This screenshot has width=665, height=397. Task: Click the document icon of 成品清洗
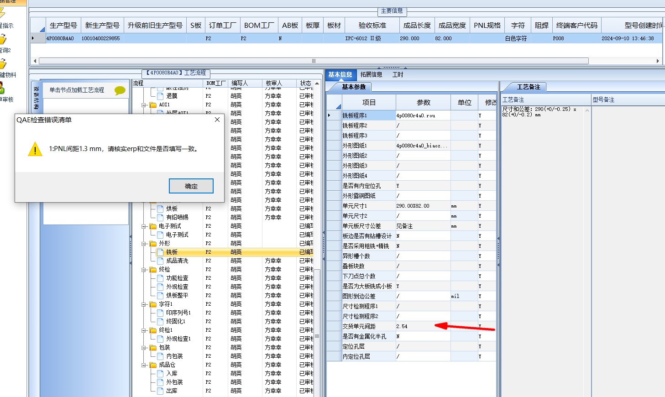(160, 261)
